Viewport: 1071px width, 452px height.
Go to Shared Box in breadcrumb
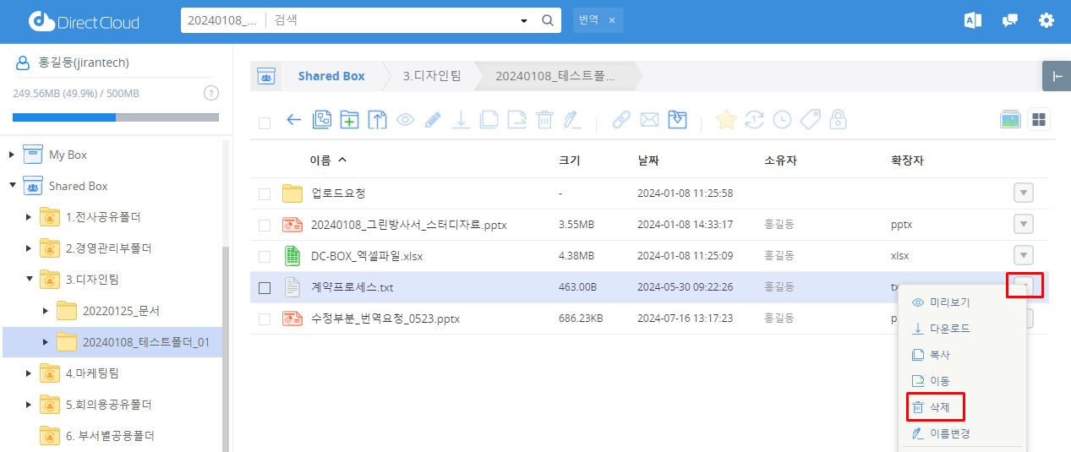pos(331,76)
